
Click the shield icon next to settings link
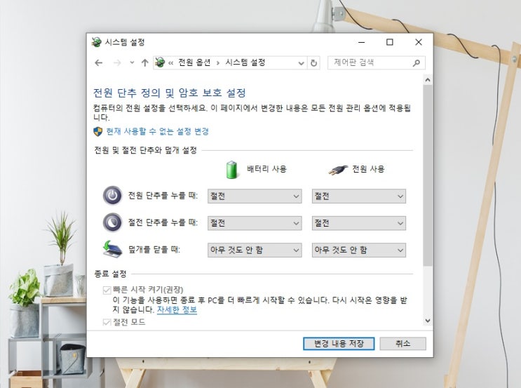[x=97, y=132]
